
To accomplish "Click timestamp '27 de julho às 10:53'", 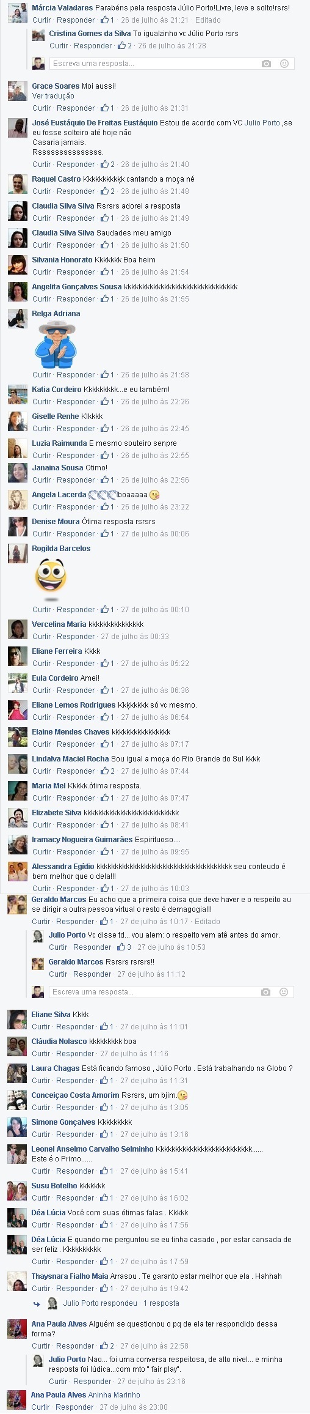I will click(171, 947).
